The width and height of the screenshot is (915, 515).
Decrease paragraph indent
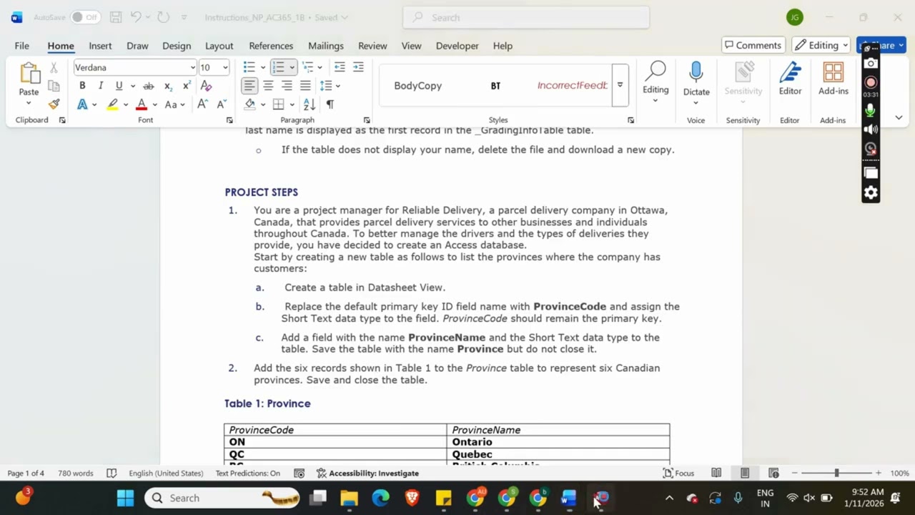point(340,67)
